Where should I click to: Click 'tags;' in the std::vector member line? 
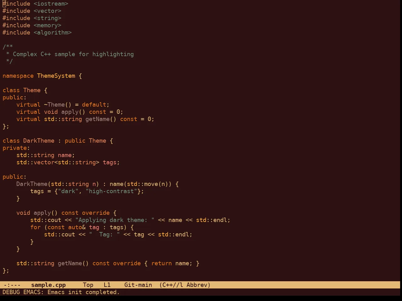point(111,162)
